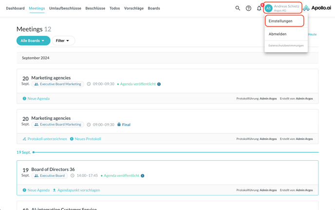The width and height of the screenshot is (335, 210).
Task: Click info icon beside first Agenda veröffentlicht
Action: (x=159, y=84)
